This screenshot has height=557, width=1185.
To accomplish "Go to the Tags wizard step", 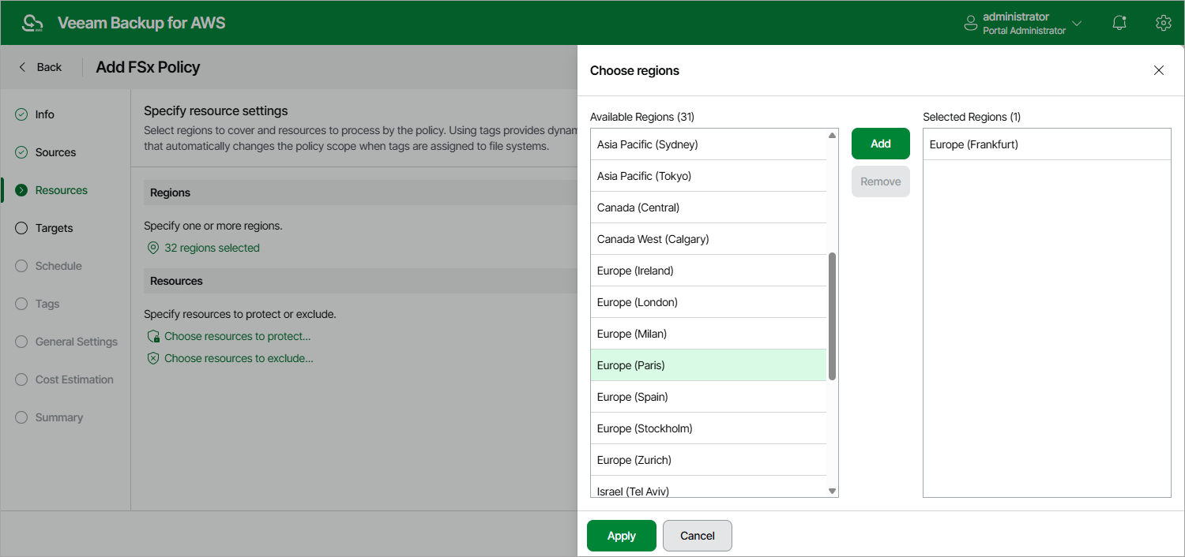I will pos(47,304).
